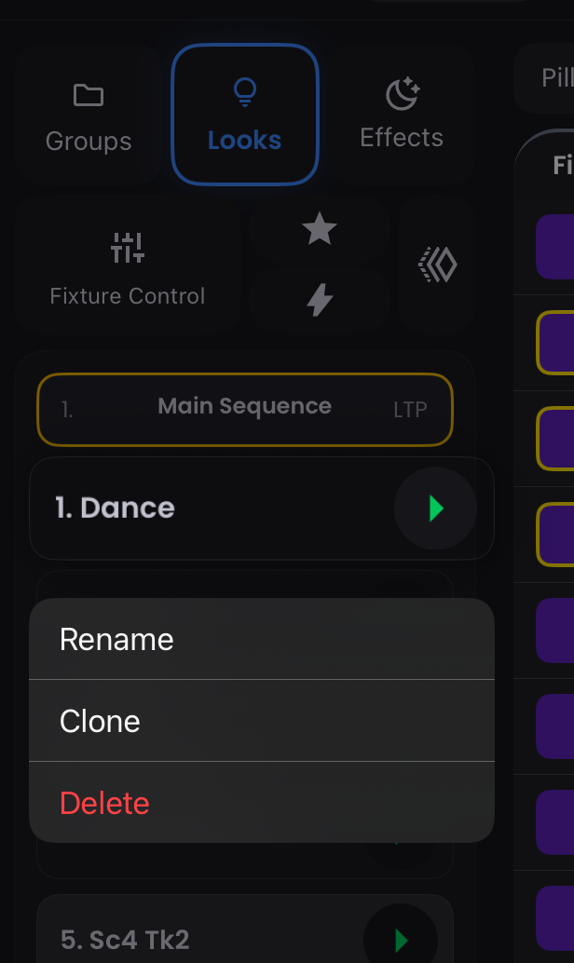Viewport: 574px width, 963px height.
Task: Click the stacked diamonds logo icon
Action: tap(437, 265)
